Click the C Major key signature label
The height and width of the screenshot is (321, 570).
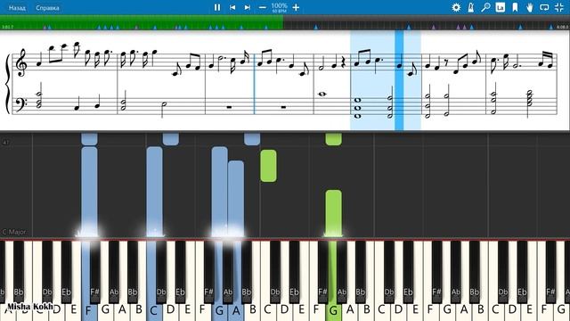(x=14, y=232)
